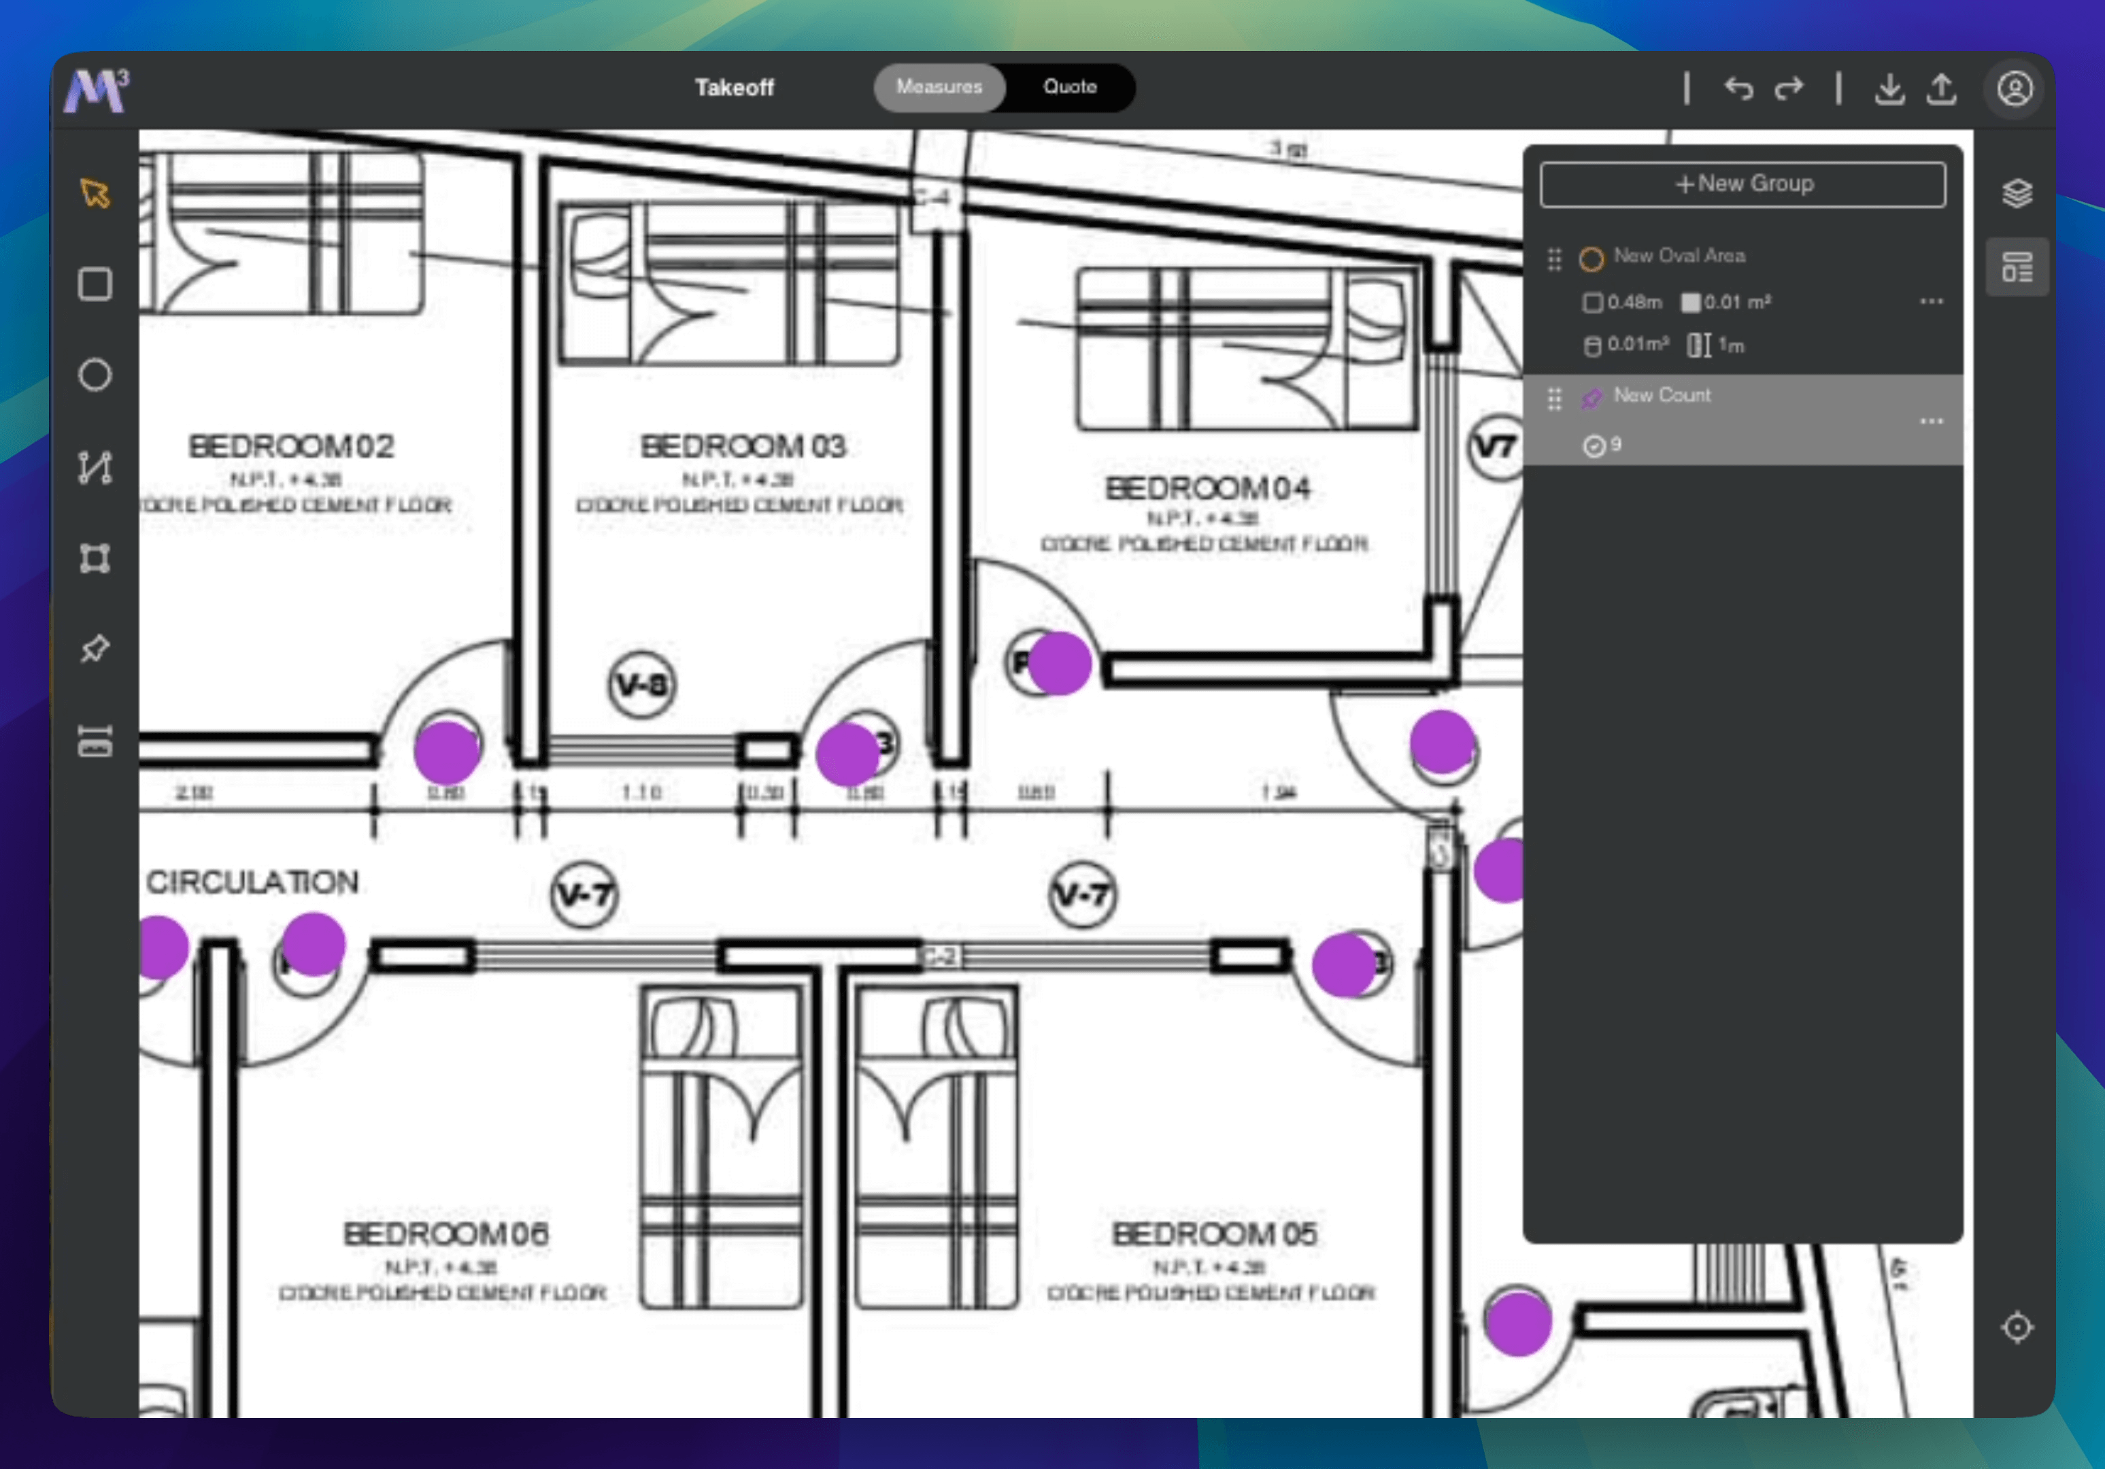The width and height of the screenshot is (2105, 1469).
Task: Open options menu for New Oval Area
Action: tap(1931, 302)
